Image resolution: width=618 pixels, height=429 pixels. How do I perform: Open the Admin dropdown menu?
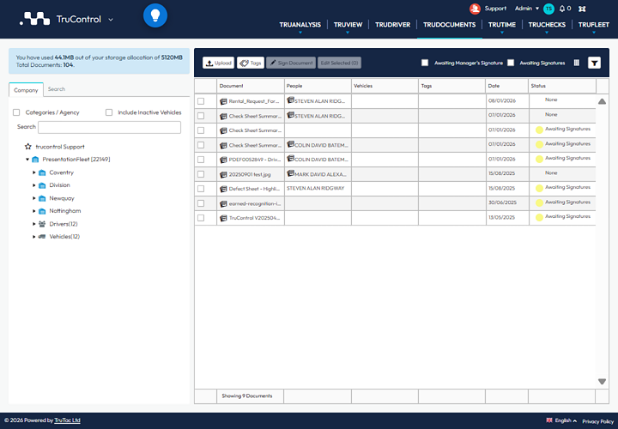526,9
